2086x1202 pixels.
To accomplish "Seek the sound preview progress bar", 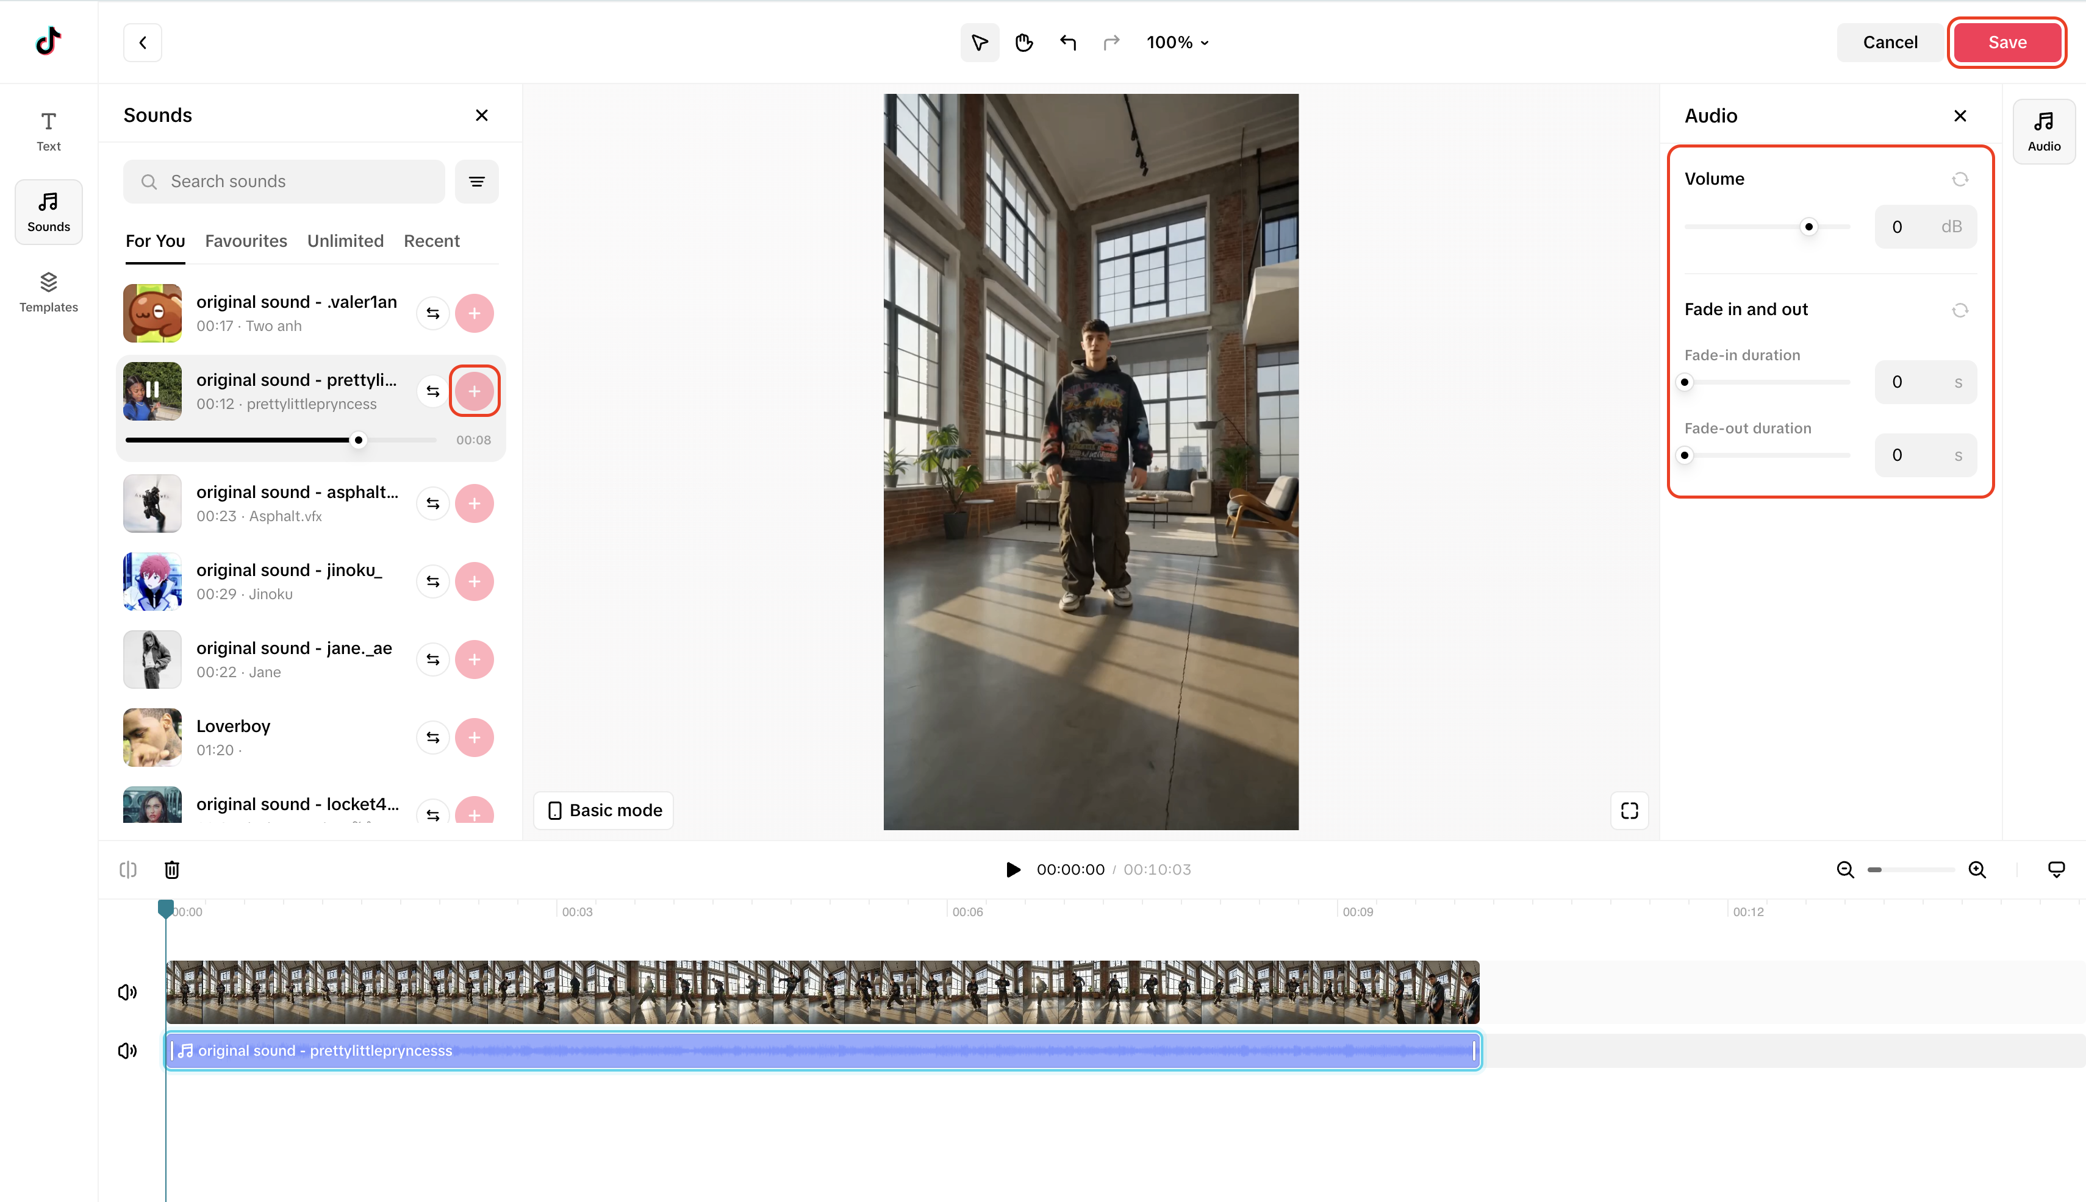I will pos(281,440).
